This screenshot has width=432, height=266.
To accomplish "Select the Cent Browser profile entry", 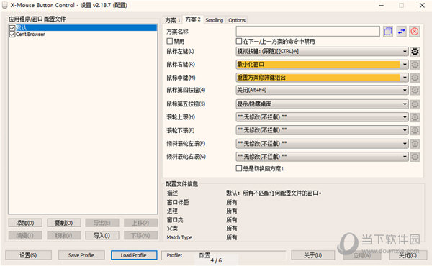I will (30, 35).
